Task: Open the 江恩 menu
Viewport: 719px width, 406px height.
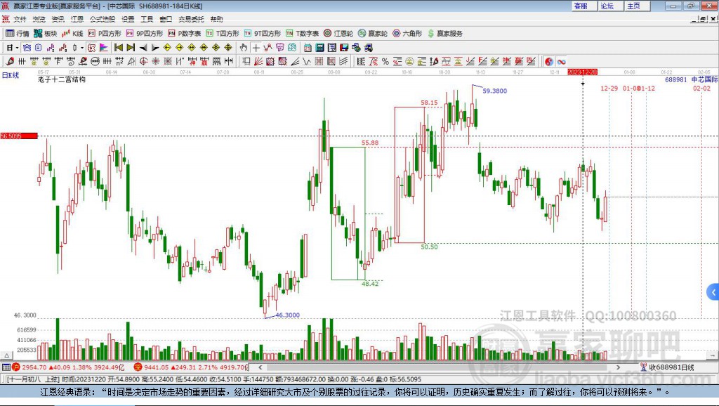Action: click(77, 19)
